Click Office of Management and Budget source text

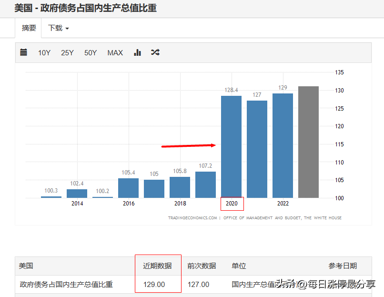coord(283,218)
